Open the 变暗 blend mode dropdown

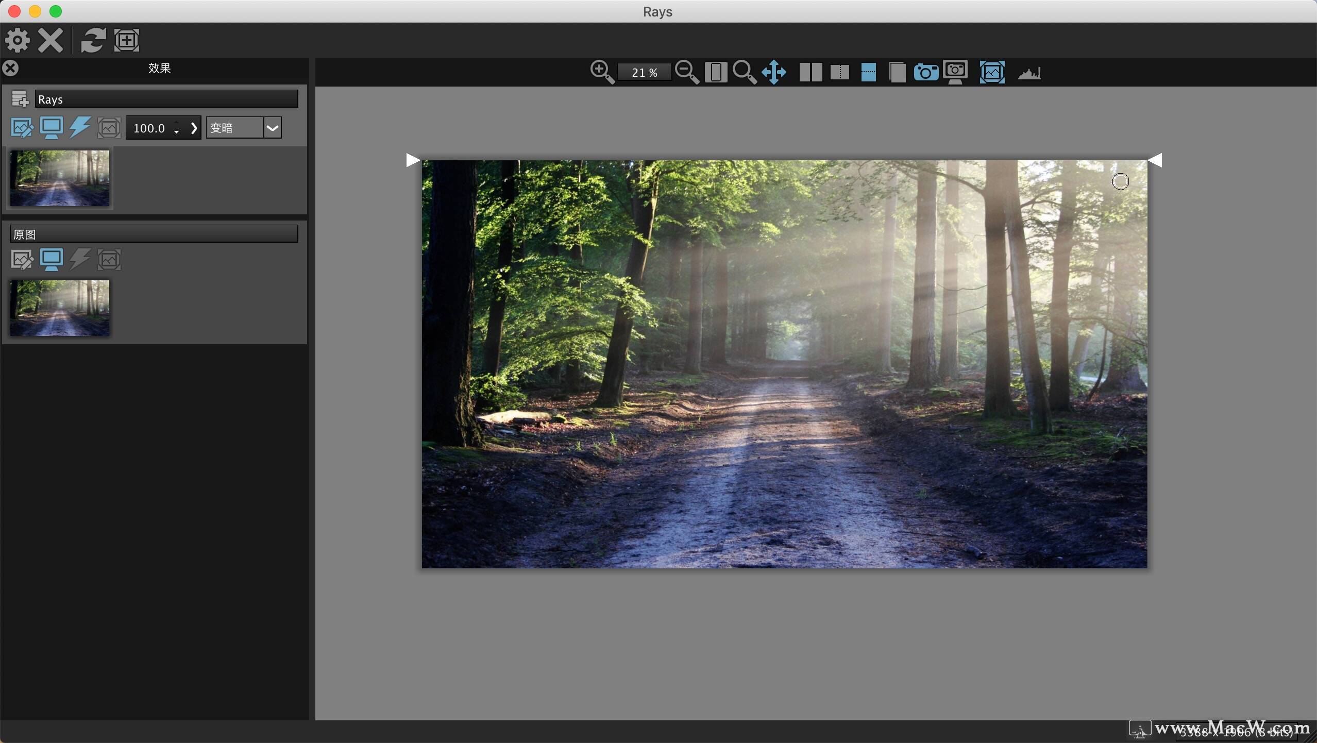tap(273, 128)
